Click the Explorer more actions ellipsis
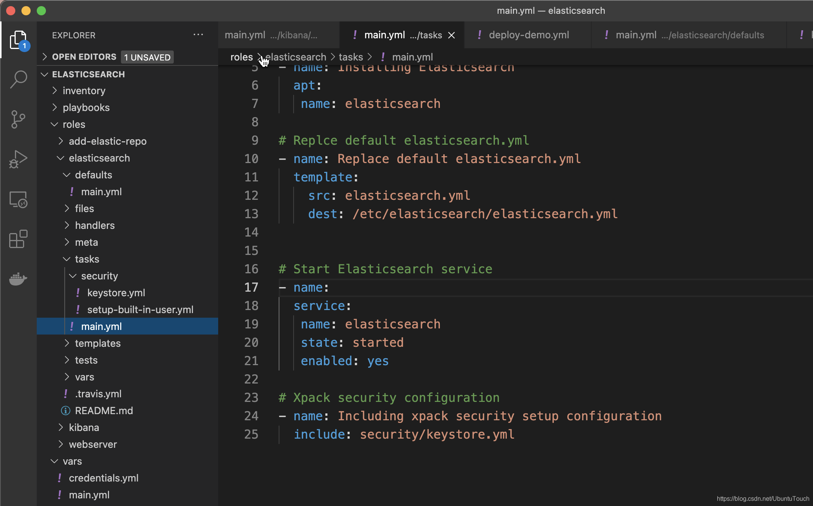Viewport: 813px width, 506px height. point(198,35)
